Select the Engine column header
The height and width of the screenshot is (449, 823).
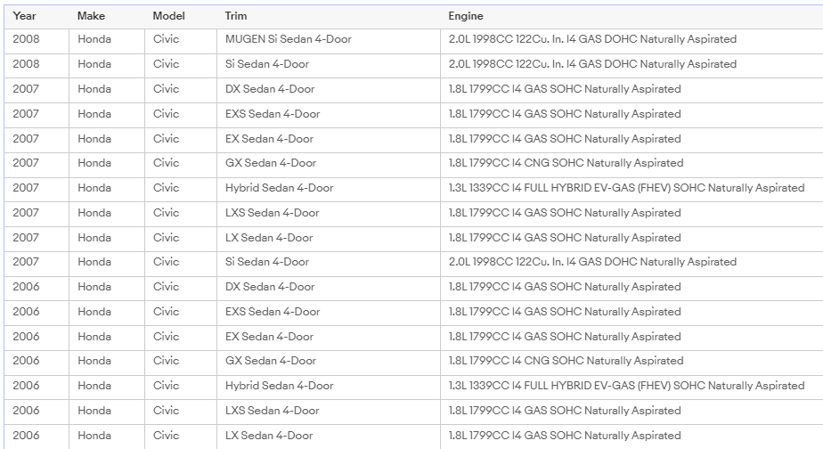(466, 16)
